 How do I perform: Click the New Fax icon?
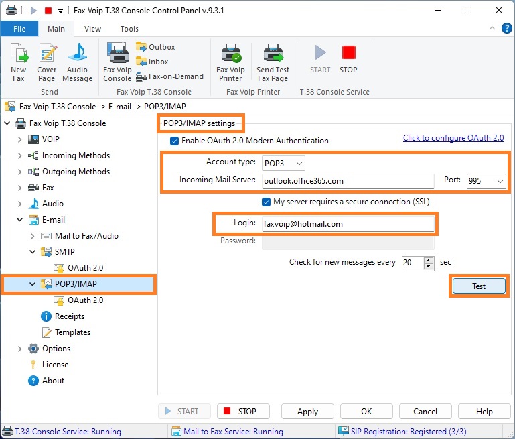pyautogui.click(x=19, y=62)
